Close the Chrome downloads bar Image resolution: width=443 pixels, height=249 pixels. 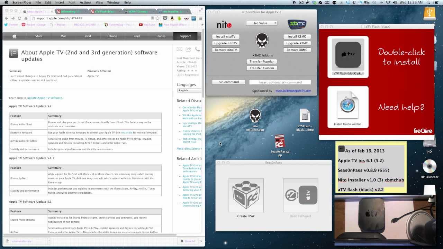(x=201, y=241)
